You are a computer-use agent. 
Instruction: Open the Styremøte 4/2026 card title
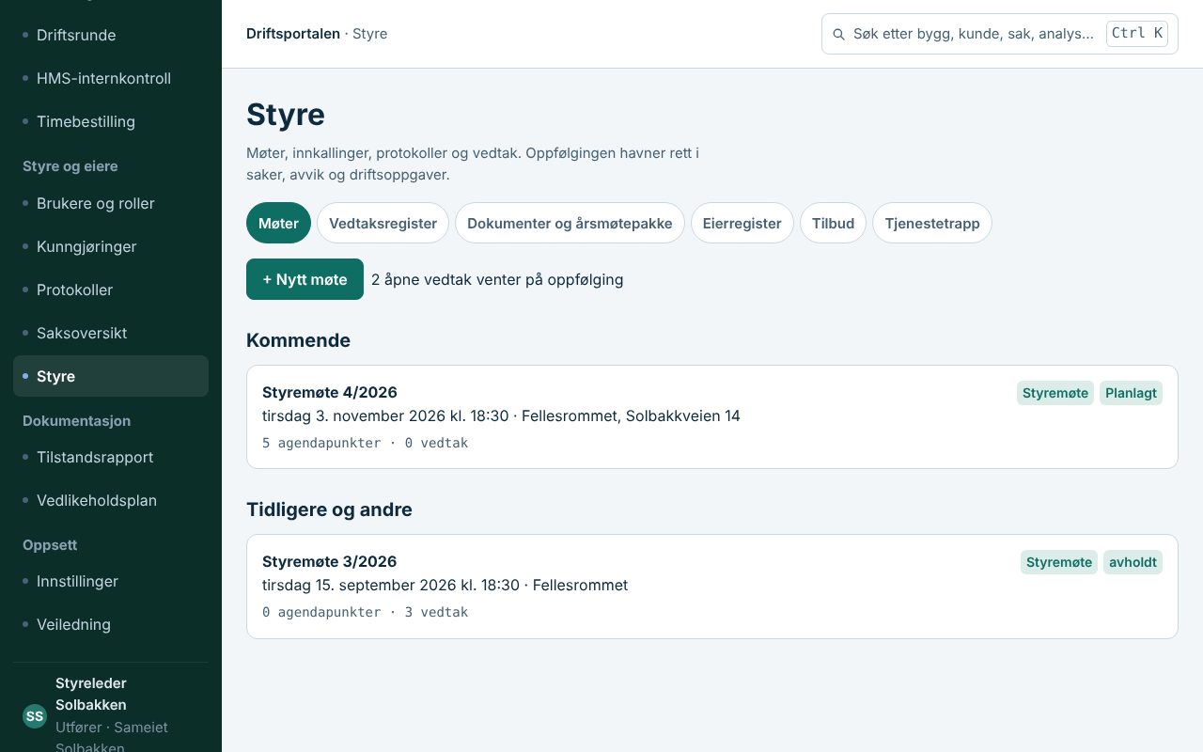(330, 392)
